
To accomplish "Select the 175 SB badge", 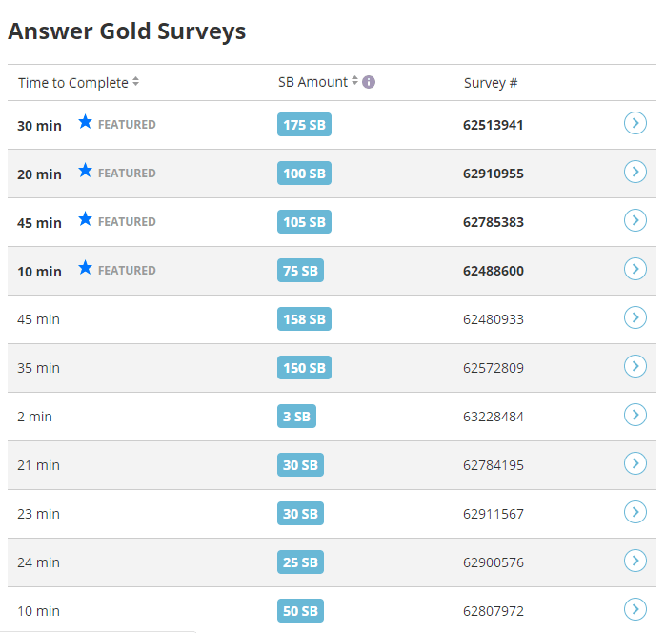I will tap(304, 125).
